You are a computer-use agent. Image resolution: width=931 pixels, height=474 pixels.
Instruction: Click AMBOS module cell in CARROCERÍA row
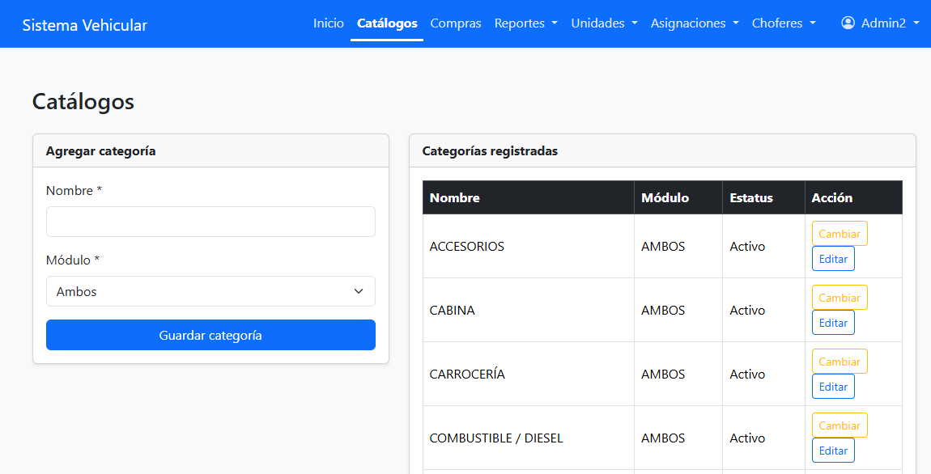point(678,375)
